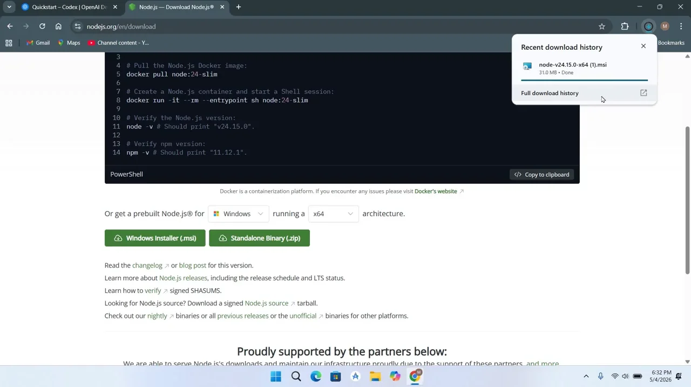Click open-in-new-tab icon beside Full download history
This screenshot has width=691, height=387.
coord(643,93)
